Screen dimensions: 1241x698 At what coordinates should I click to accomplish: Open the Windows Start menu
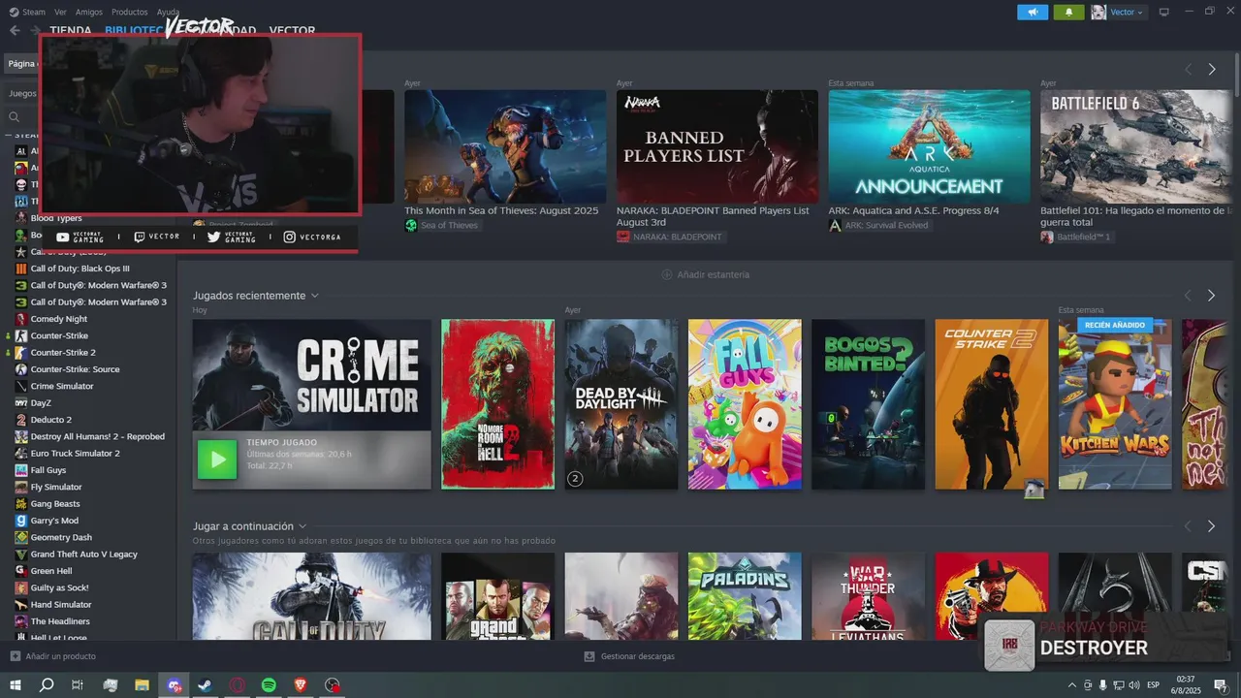click(16, 685)
